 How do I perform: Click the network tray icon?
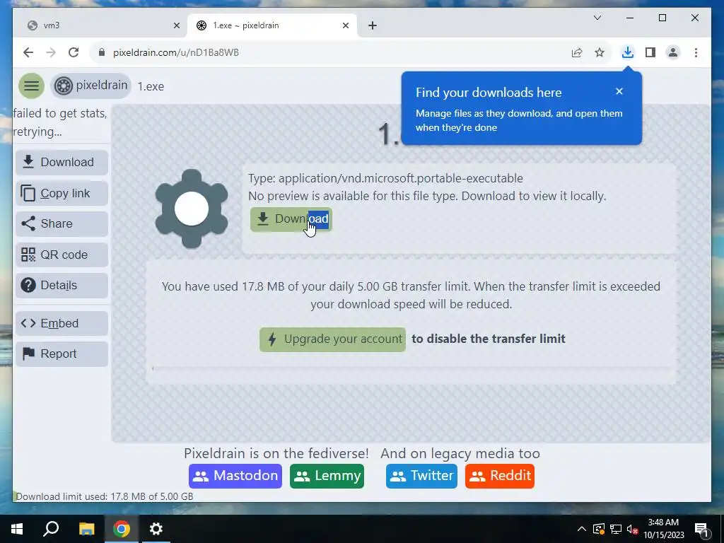tap(616, 529)
